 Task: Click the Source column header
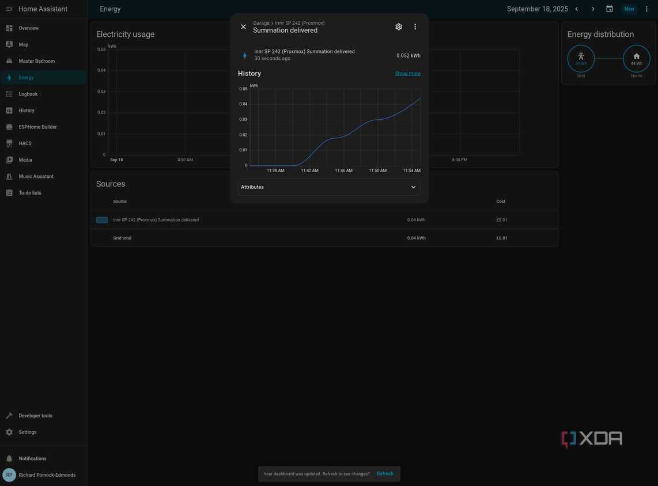(120, 202)
